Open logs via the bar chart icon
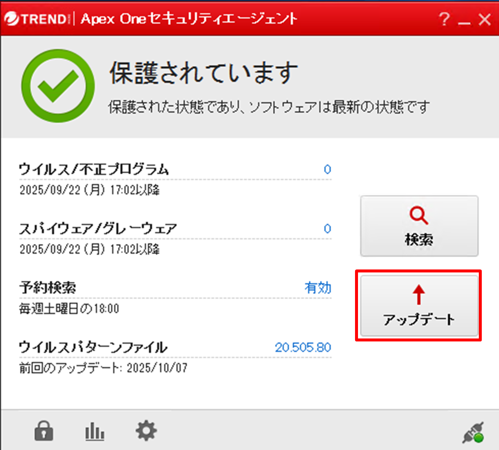This screenshot has width=499, height=450. 95,431
